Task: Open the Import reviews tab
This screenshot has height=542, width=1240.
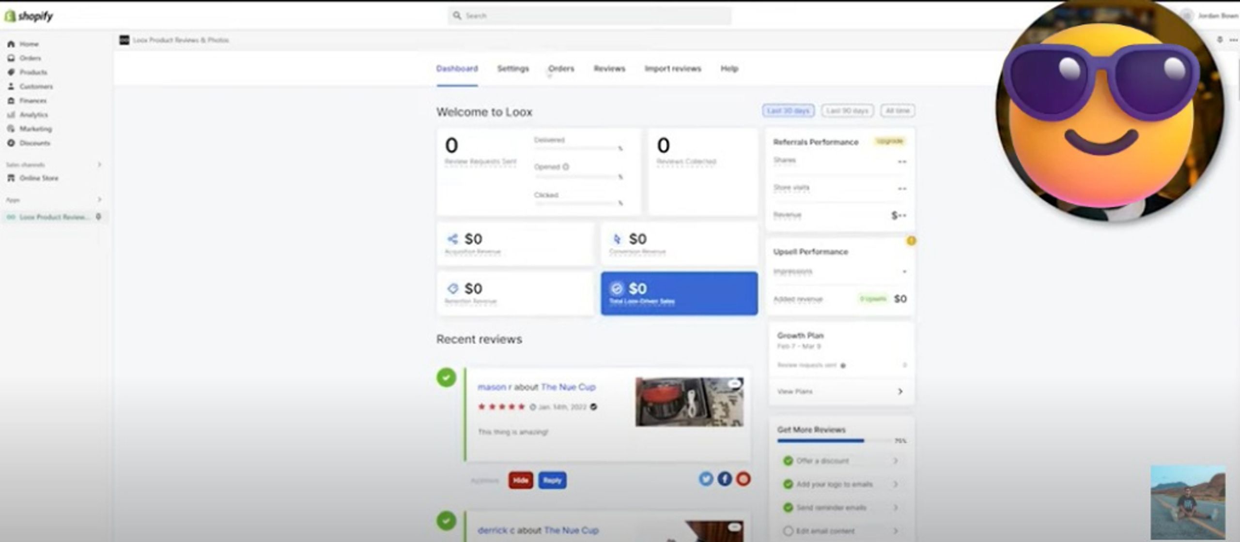Action: click(673, 69)
